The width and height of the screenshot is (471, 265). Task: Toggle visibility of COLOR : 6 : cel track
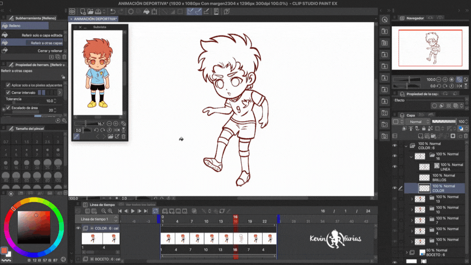click(x=78, y=228)
